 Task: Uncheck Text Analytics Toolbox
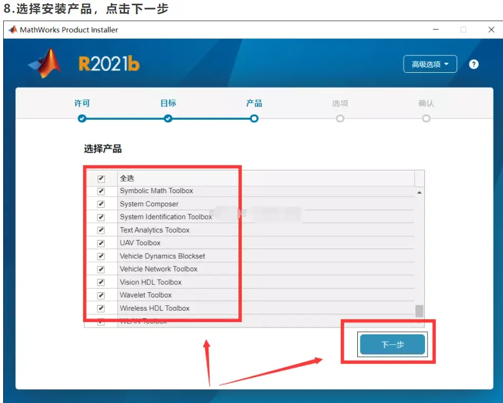101,230
